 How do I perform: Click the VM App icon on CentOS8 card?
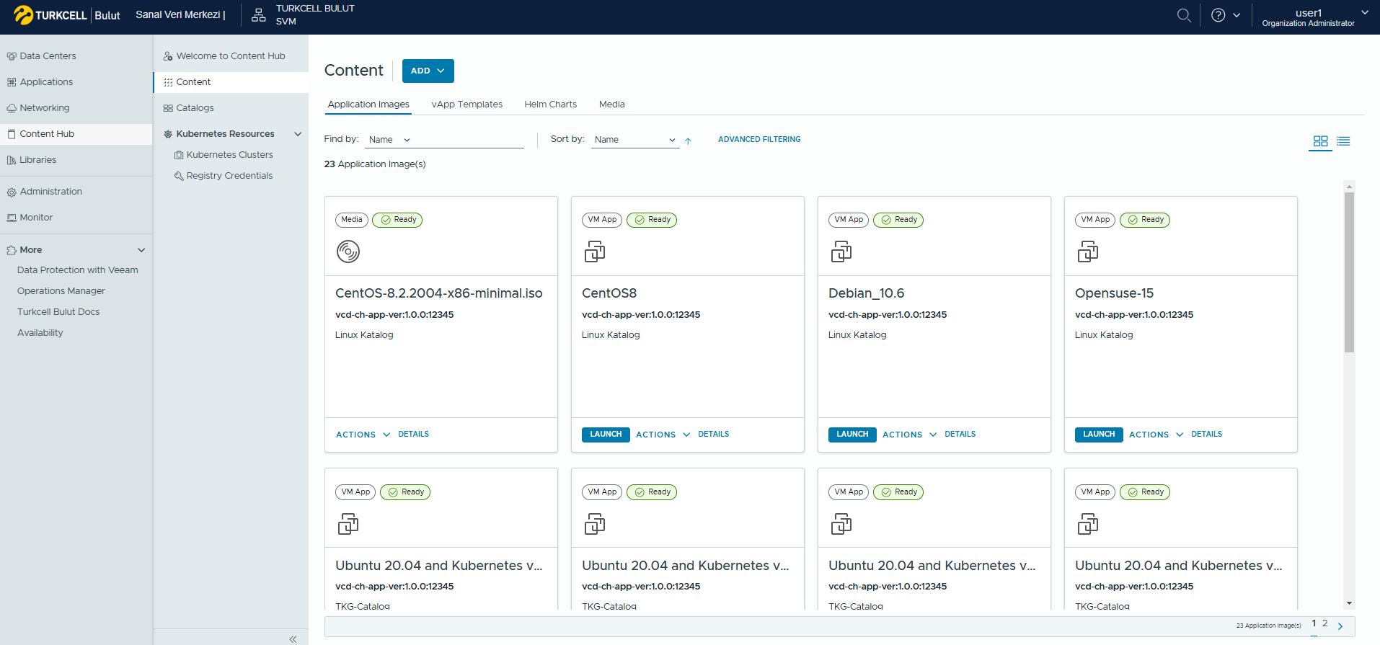[595, 252]
